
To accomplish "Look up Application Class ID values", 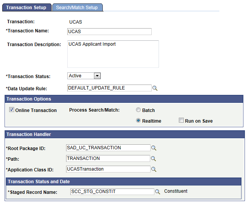I will 154,169.
